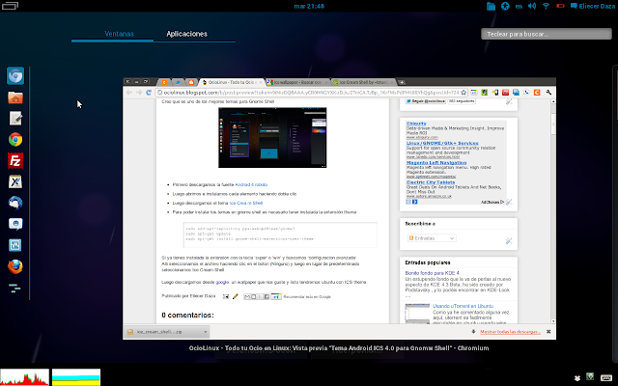Image resolution: width=618 pixels, height=386 pixels.
Task: Open the Home folder in the dash
Action: pyautogui.click(x=15, y=97)
